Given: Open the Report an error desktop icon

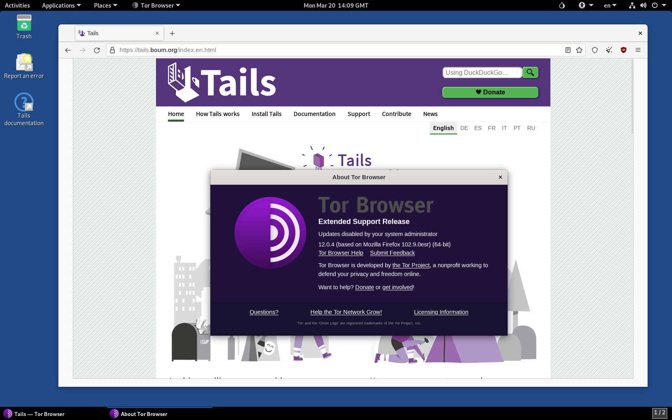Looking at the screenshot, I should point(24,67).
